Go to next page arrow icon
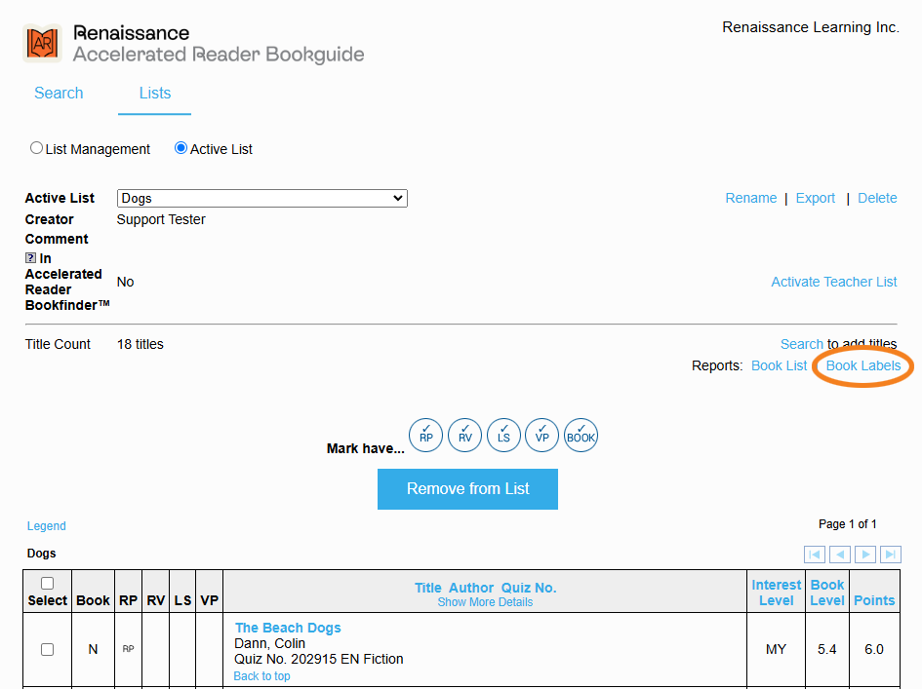This screenshot has height=689, width=922. point(865,555)
